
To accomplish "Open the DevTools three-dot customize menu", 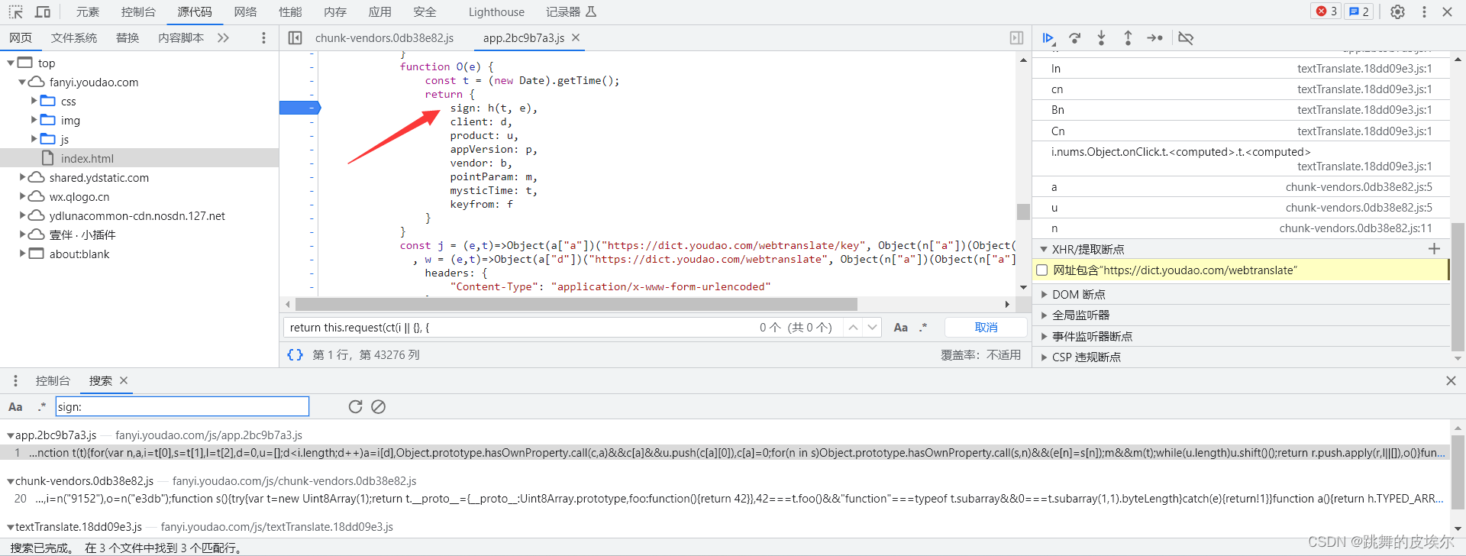I will click(1424, 12).
